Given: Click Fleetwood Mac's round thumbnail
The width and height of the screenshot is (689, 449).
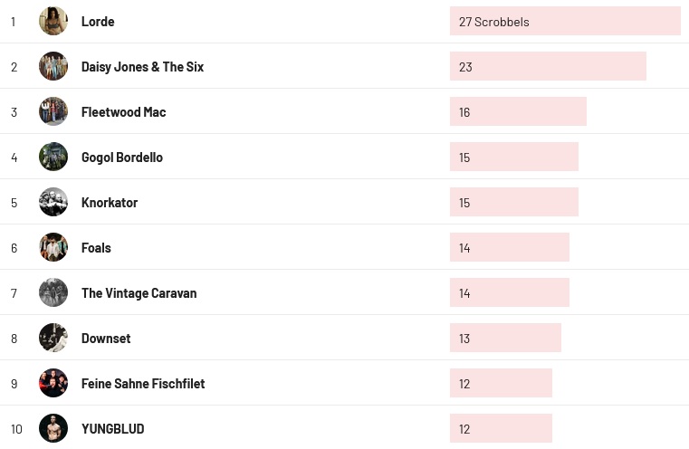Looking at the screenshot, I should click(53, 111).
